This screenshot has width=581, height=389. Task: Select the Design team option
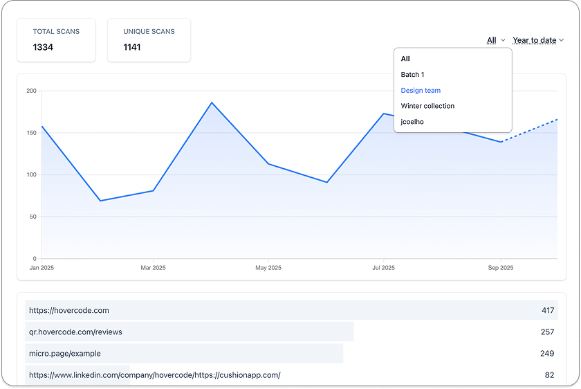pyautogui.click(x=421, y=91)
